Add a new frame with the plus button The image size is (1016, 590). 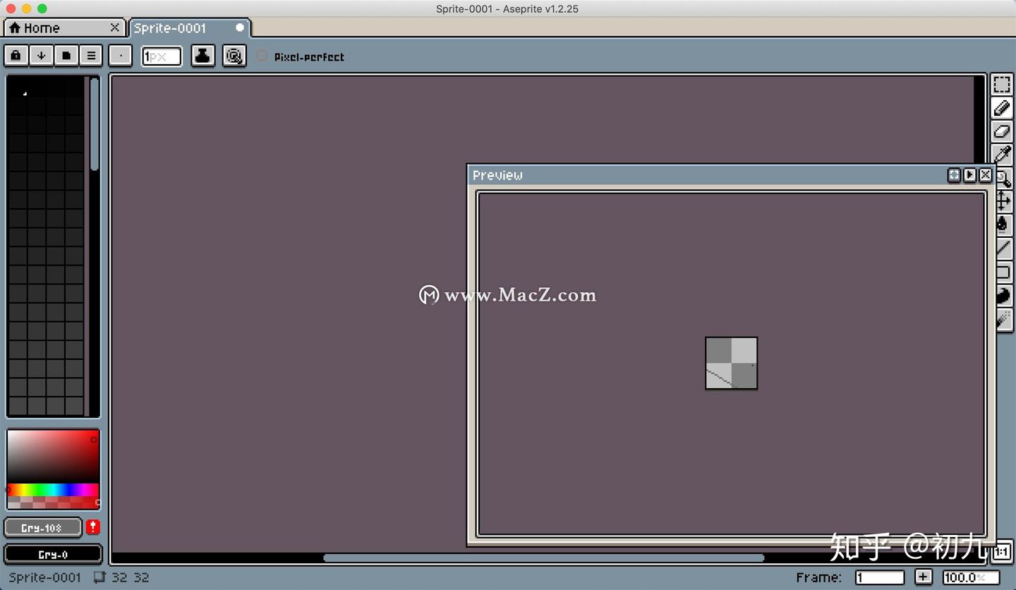click(x=923, y=577)
